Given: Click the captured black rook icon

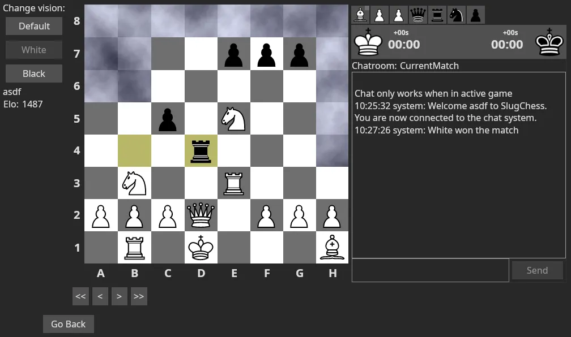Looking at the screenshot, I should pos(437,15).
